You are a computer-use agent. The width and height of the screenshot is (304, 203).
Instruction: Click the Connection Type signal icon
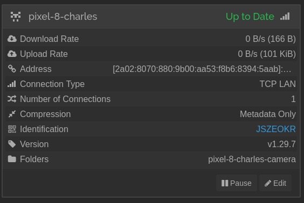pyautogui.click(x=12, y=84)
